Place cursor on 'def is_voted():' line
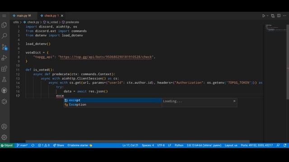The image size is (289, 162). 40,70
